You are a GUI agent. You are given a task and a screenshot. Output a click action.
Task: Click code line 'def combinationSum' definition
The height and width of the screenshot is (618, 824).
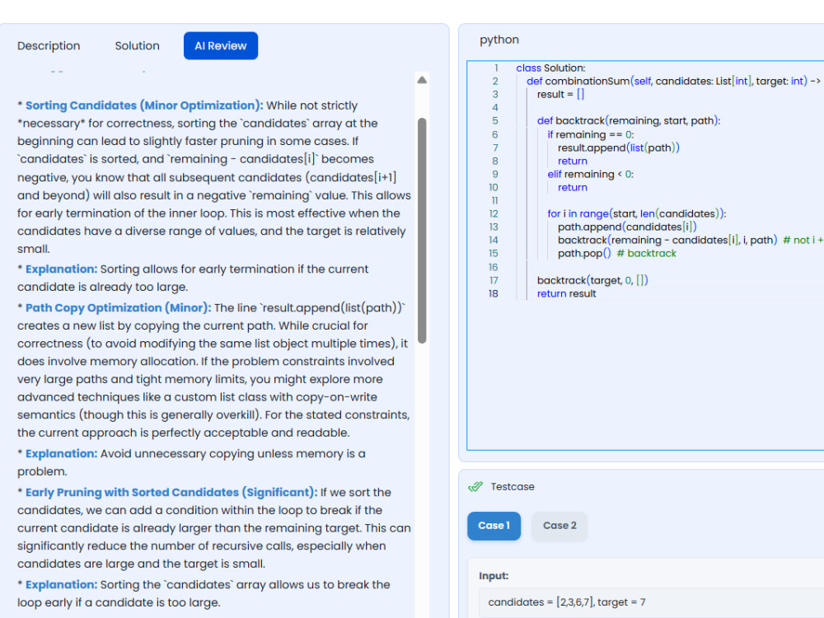pyautogui.click(x=673, y=81)
